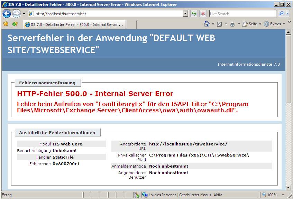Click the Print icon in the toolbar
Image resolution: width=293 pixels, height=199 pixels.
tap(232, 24)
